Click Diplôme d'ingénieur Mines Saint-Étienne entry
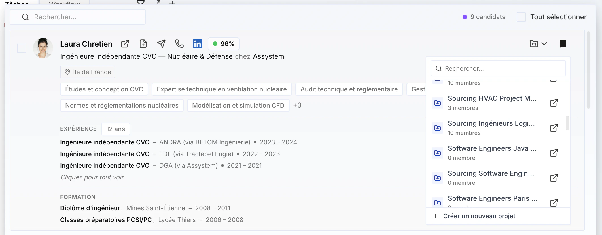 click(x=145, y=208)
